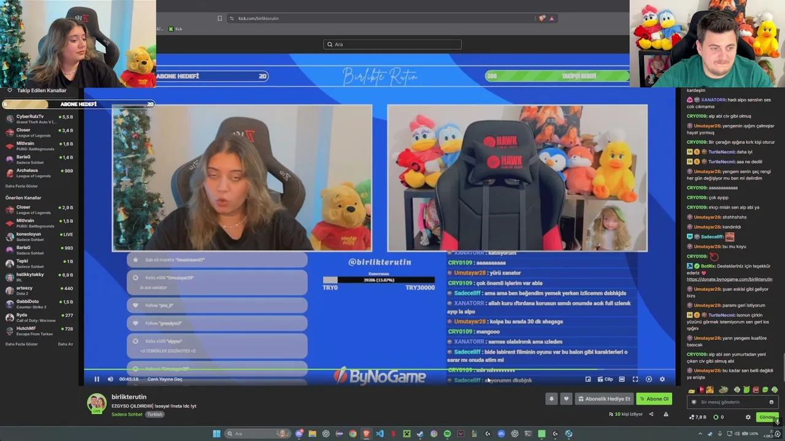Open Ryda Call of Duty channel

(39, 317)
